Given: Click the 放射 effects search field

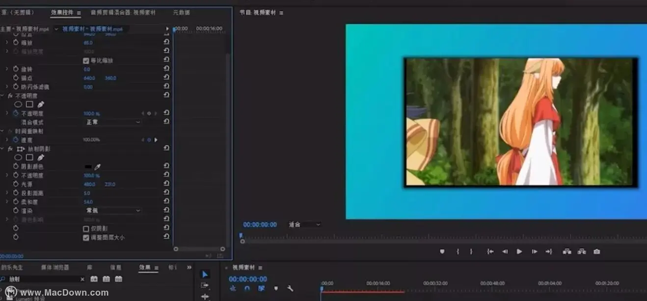Looking at the screenshot, I should click(43, 279).
